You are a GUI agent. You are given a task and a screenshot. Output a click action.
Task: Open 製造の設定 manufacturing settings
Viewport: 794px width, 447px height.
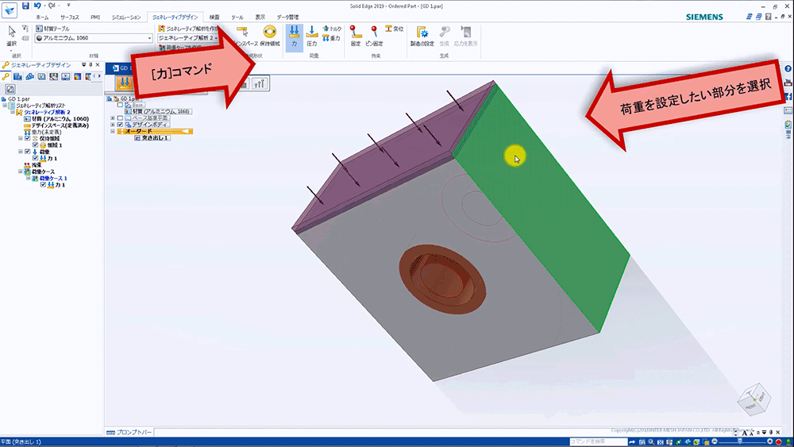click(x=422, y=37)
